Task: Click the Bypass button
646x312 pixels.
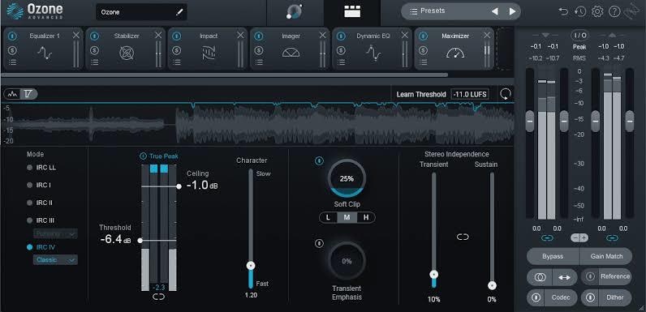Action: [553, 256]
